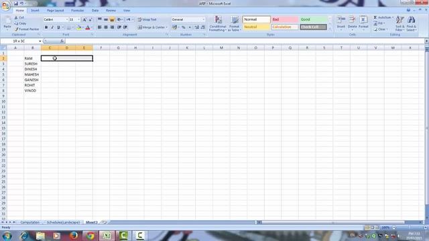Increase cell indent
Image resolution: width=429 pixels, height=241 pixels.
point(125,27)
